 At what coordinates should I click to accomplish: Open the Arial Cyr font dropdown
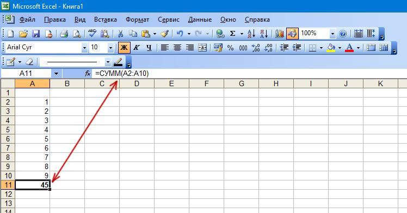click(84, 48)
